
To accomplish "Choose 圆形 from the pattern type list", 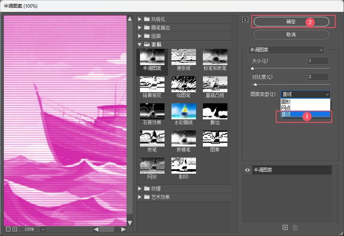I will 306,102.
